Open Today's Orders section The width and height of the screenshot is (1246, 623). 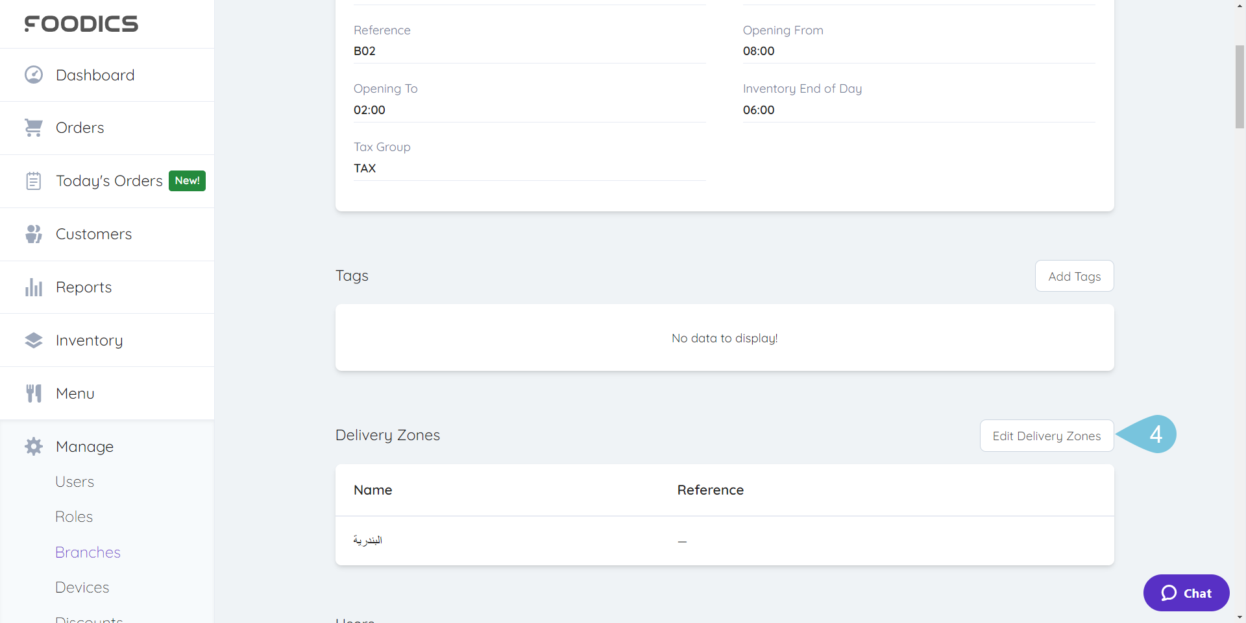(109, 180)
